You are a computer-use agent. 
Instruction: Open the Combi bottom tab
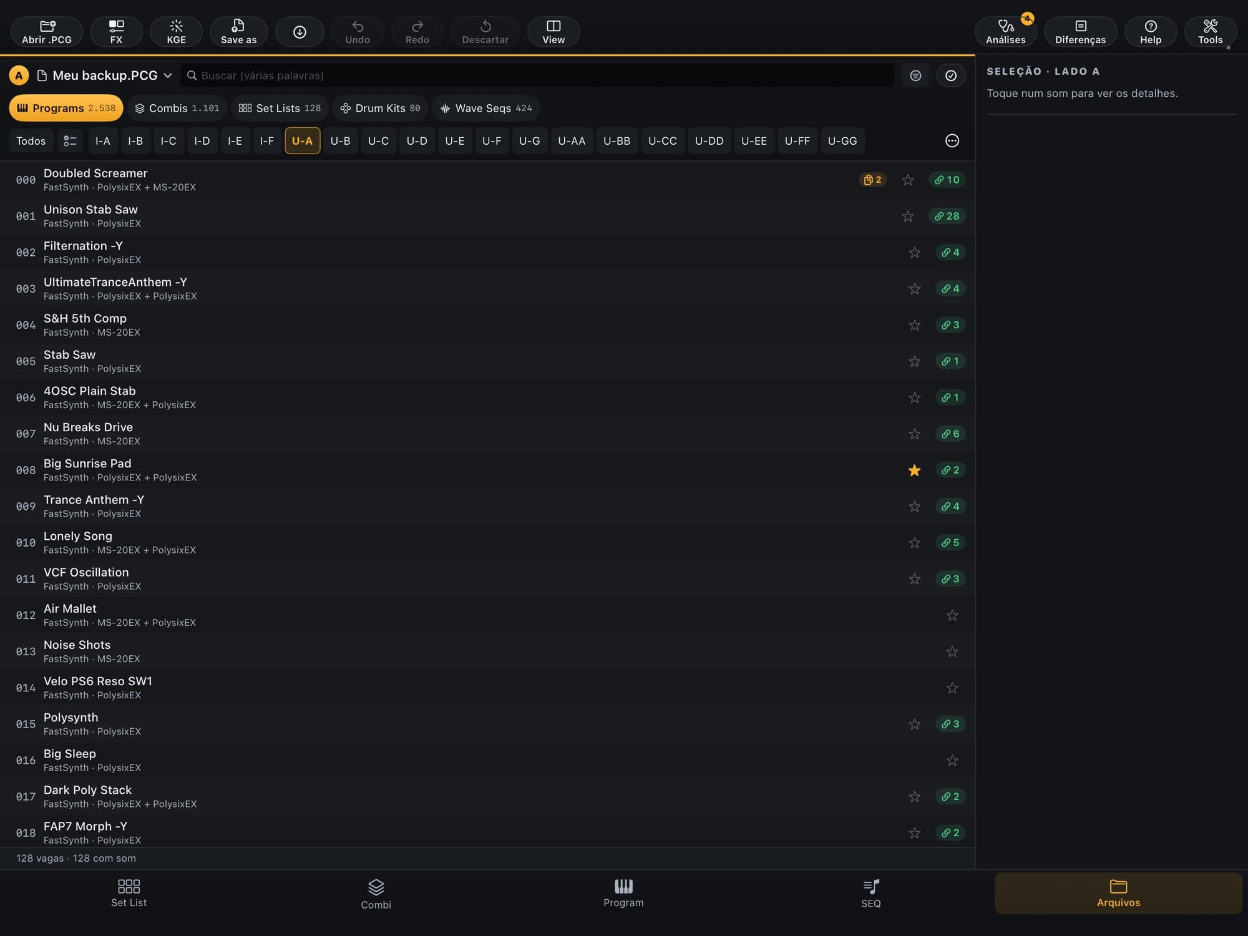click(376, 894)
